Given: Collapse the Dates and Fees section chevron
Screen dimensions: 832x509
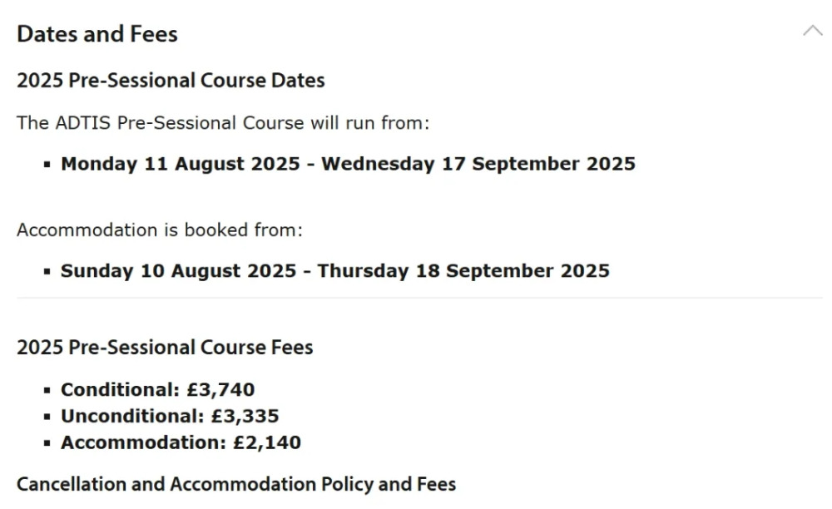Looking at the screenshot, I should pyautogui.click(x=812, y=32).
